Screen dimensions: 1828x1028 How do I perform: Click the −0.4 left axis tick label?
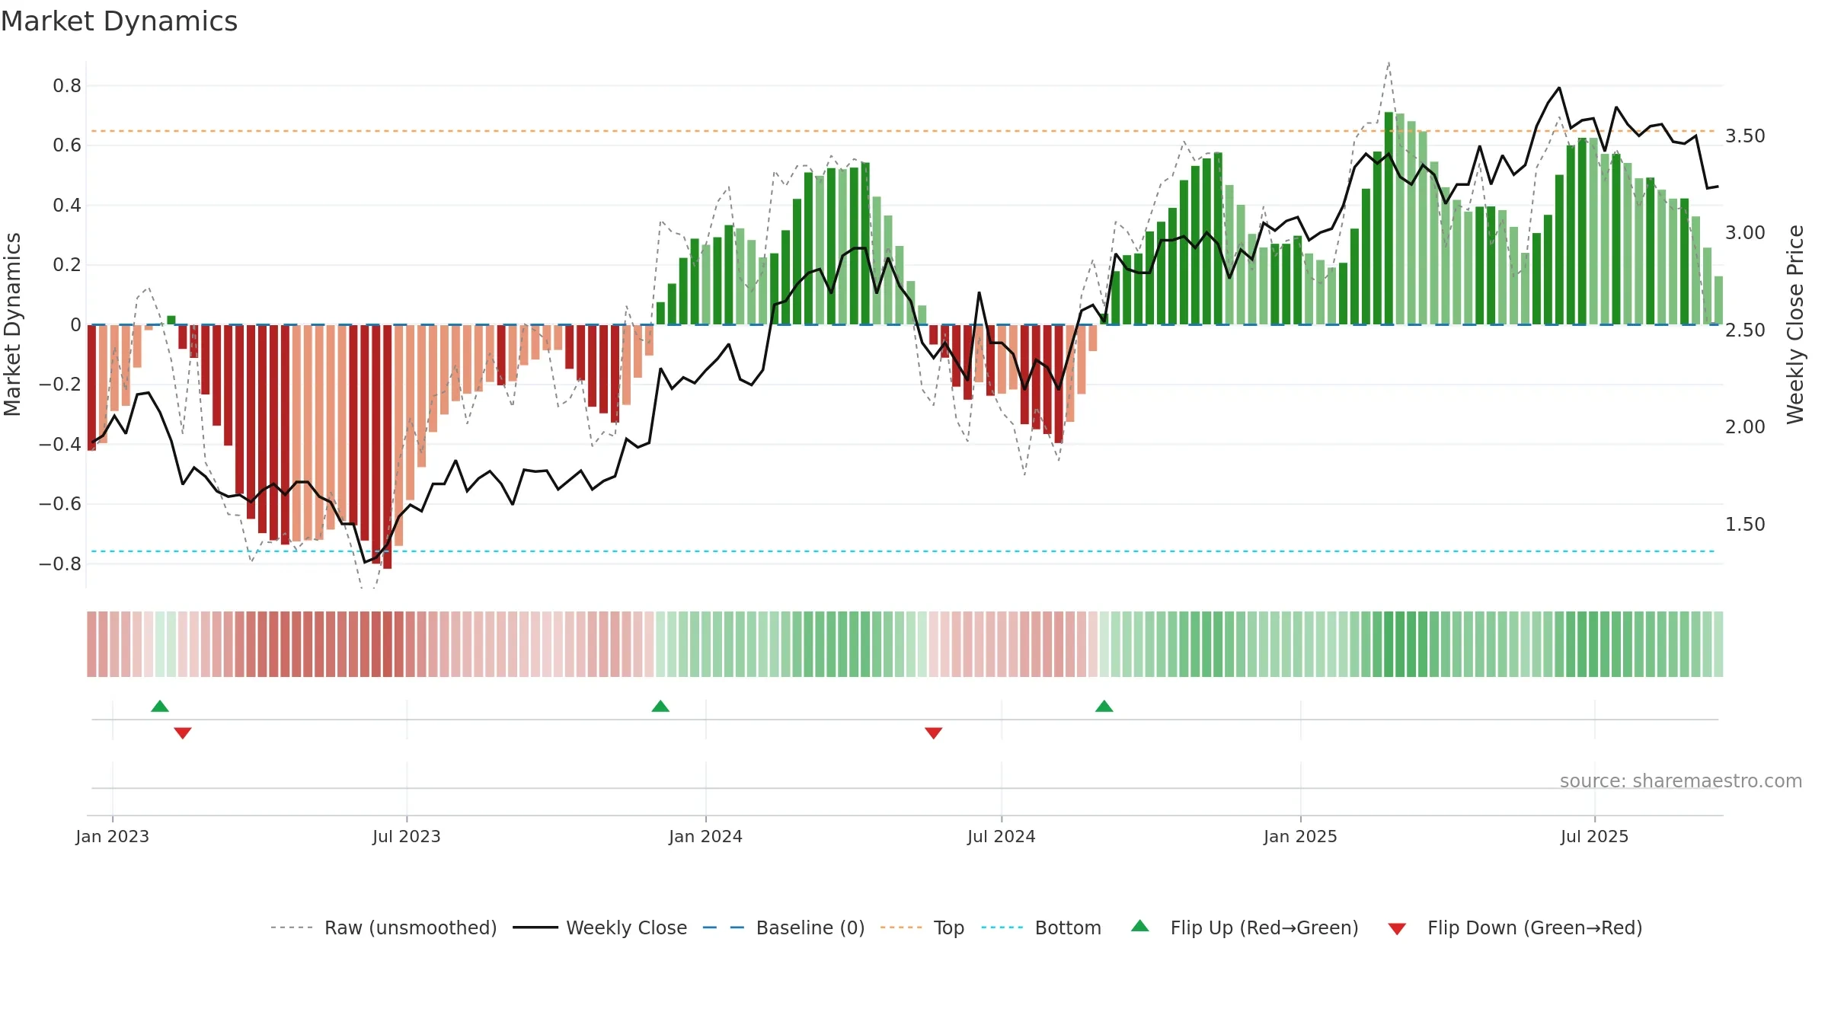[x=60, y=444]
